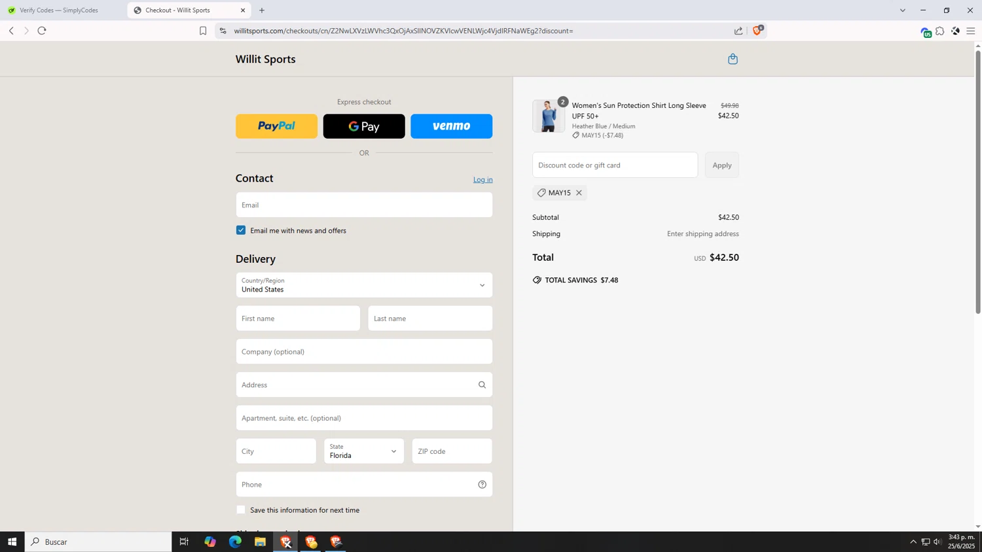This screenshot has width=982, height=552.
Task: Open a new browser tab
Action: pyautogui.click(x=262, y=10)
